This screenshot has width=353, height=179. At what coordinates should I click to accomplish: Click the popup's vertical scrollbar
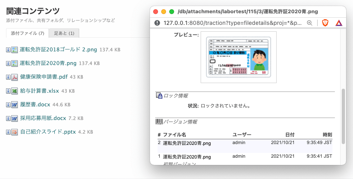pyautogui.click(x=343, y=116)
